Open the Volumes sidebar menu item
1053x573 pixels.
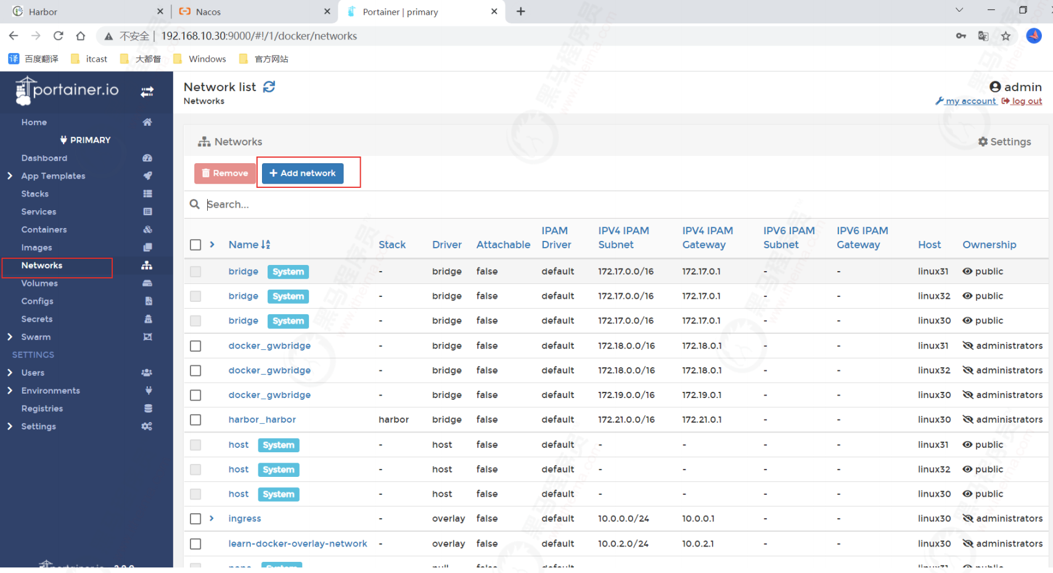pyautogui.click(x=39, y=283)
